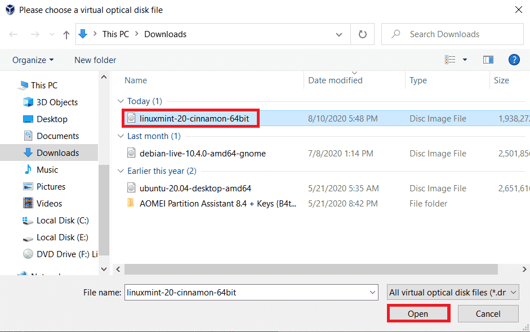The width and height of the screenshot is (530, 332).
Task: Click the Refresh icon in address bar
Action: click(363, 34)
